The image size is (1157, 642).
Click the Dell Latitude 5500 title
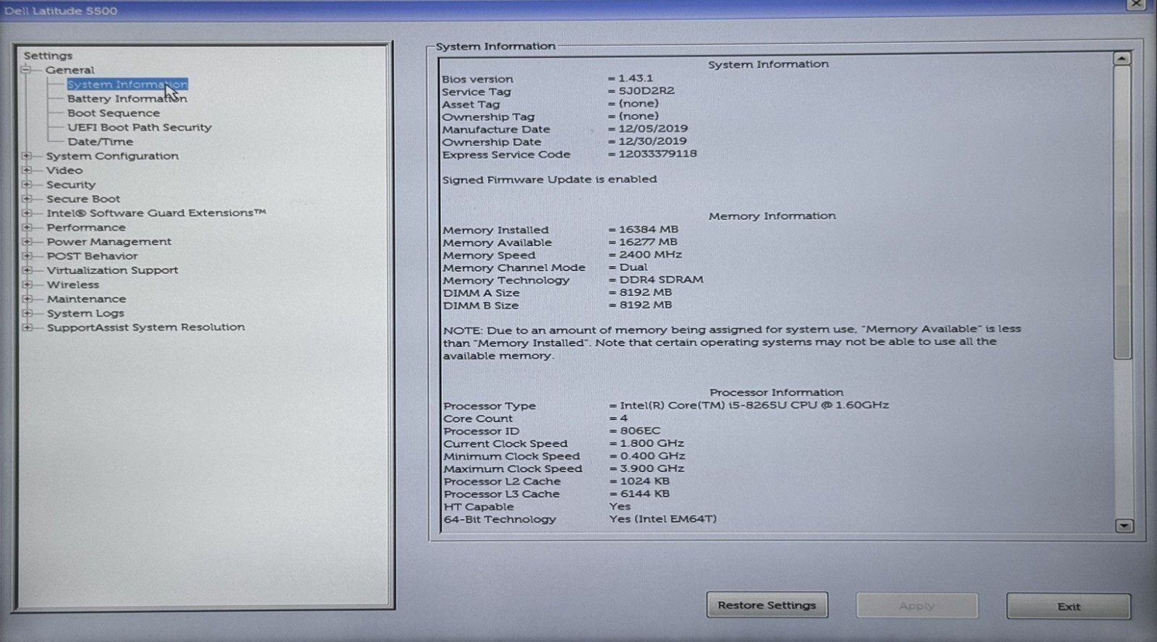(x=61, y=11)
